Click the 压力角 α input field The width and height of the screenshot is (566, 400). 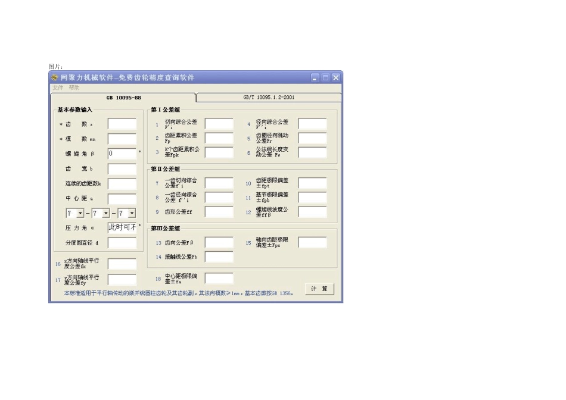point(122,227)
